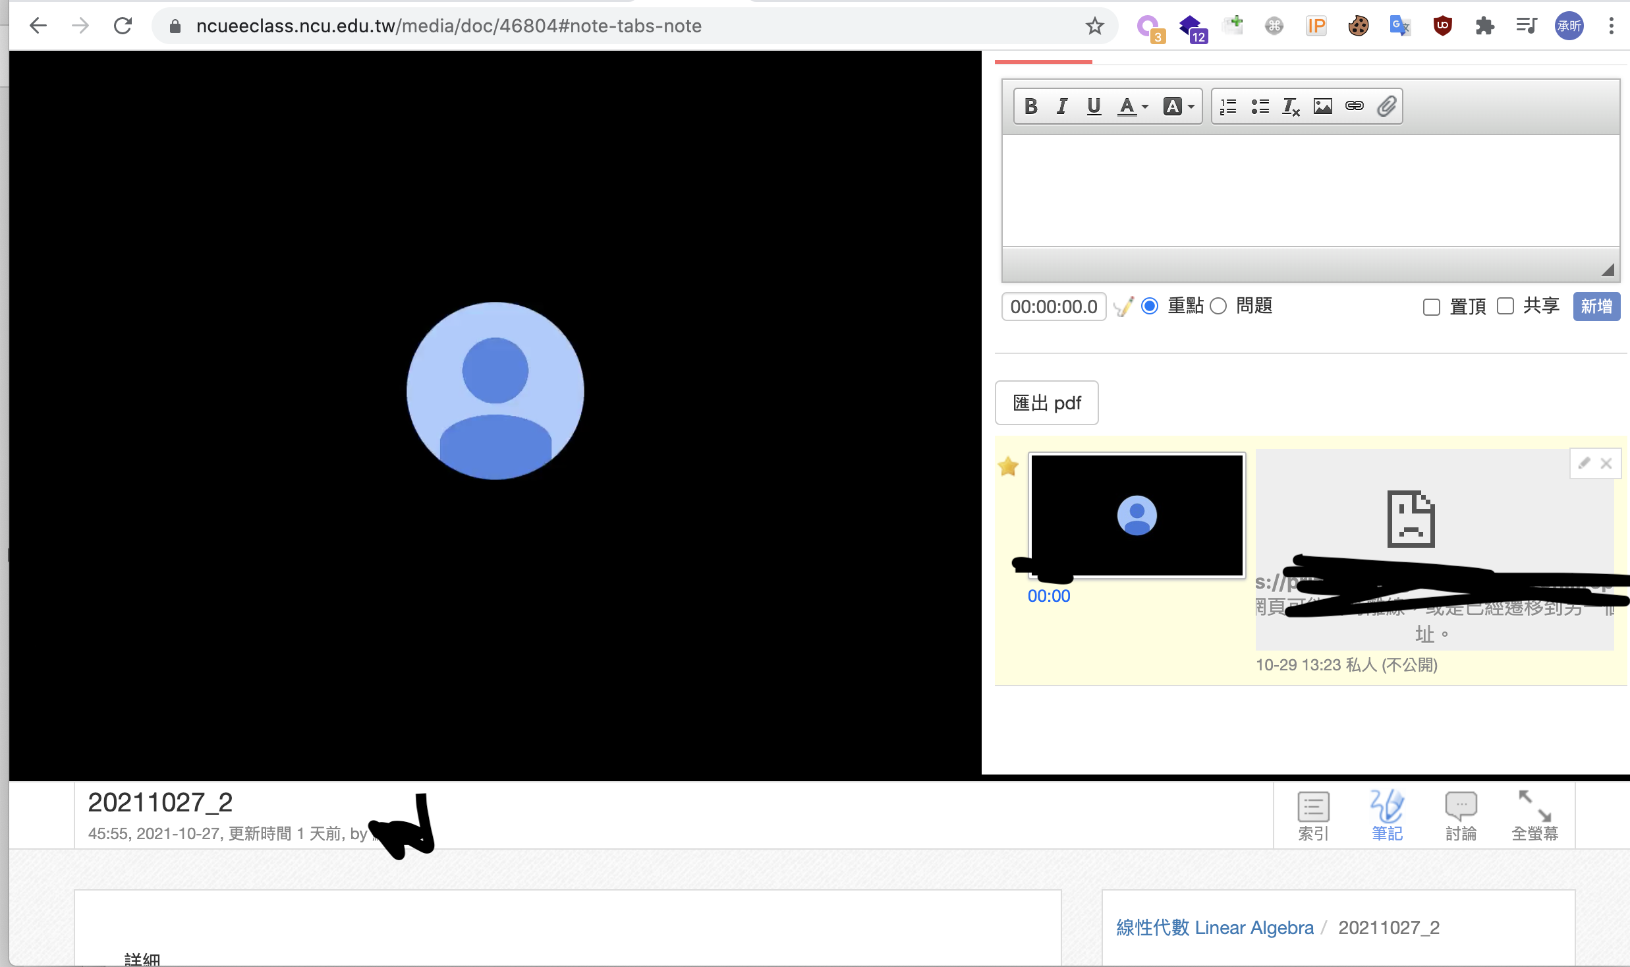Click the browser back arrow

(x=38, y=26)
